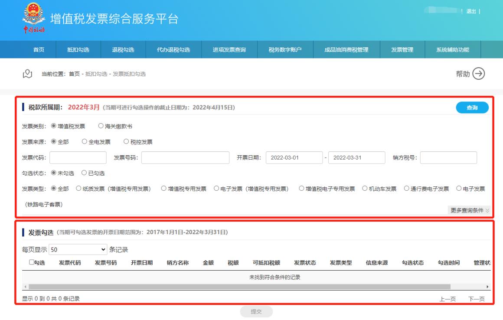
Task: Click the blue 查询 button
Action: click(472, 108)
